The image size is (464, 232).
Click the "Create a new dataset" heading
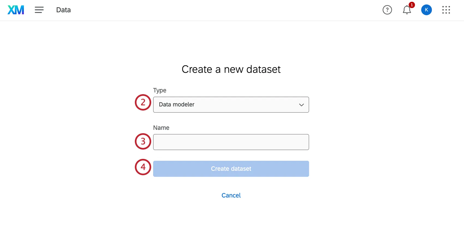click(231, 69)
